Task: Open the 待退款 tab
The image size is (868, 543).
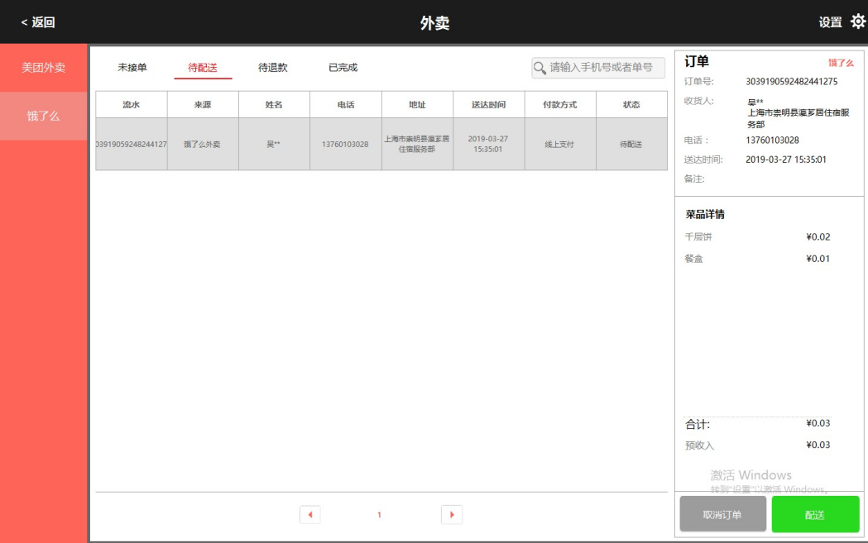Action: [273, 68]
